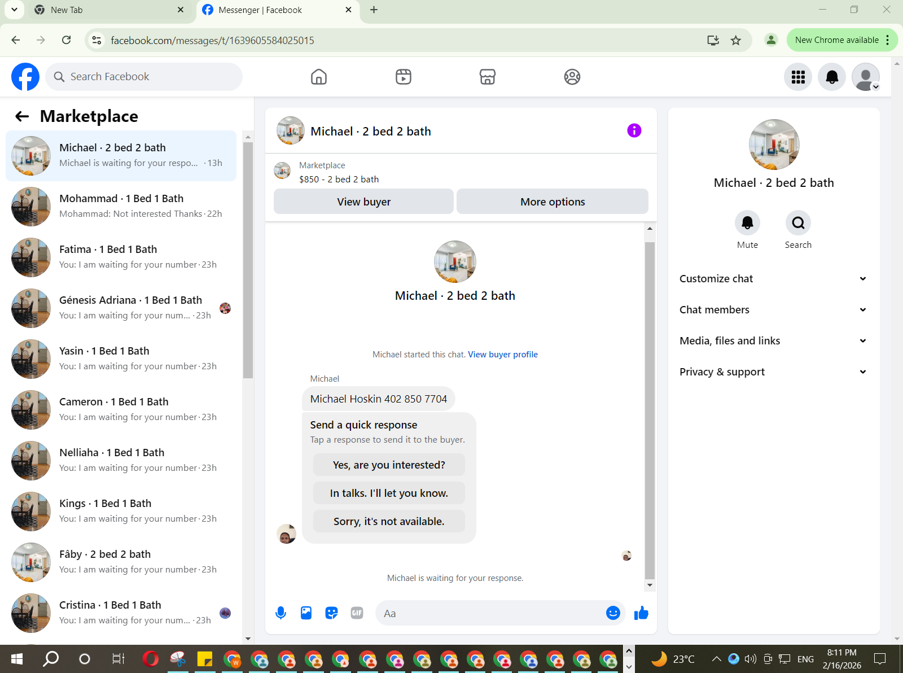Open Windows taskbar search
The height and width of the screenshot is (673, 903).
tap(51, 659)
